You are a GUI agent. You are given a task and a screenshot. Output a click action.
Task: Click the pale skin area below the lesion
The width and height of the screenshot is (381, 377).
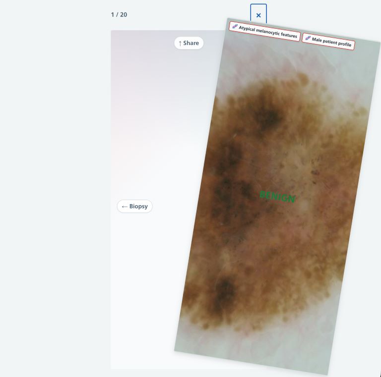[258, 347]
